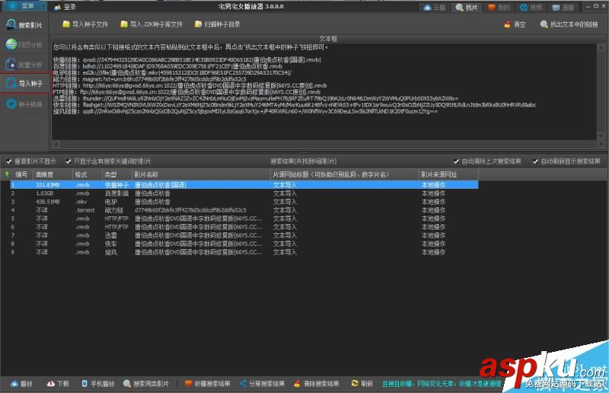Select row 5 HTTP/FTP entry
The image size is (609, 393).
[x=244, y=219]
